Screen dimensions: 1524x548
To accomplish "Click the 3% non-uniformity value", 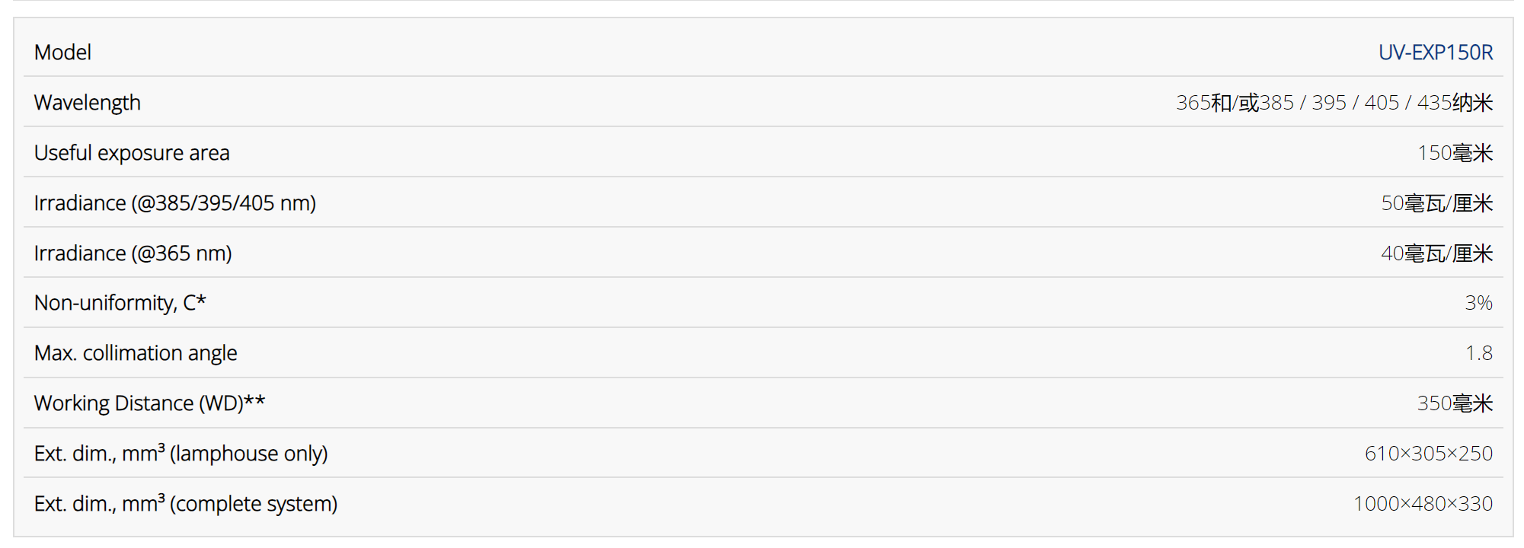I will click(1478, 303).
